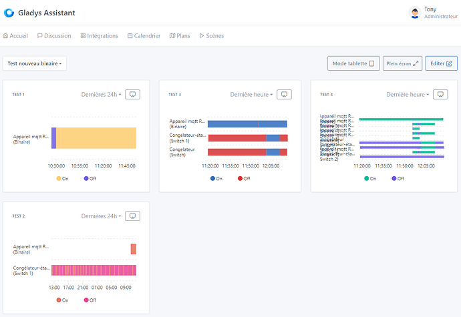The width and height of the screenshot is (461, 317).
Task: Open the Calendrier tab
Action: (144, 36)
